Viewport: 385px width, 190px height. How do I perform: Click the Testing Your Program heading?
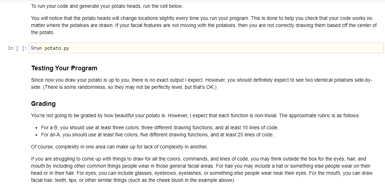coord(64,68)
